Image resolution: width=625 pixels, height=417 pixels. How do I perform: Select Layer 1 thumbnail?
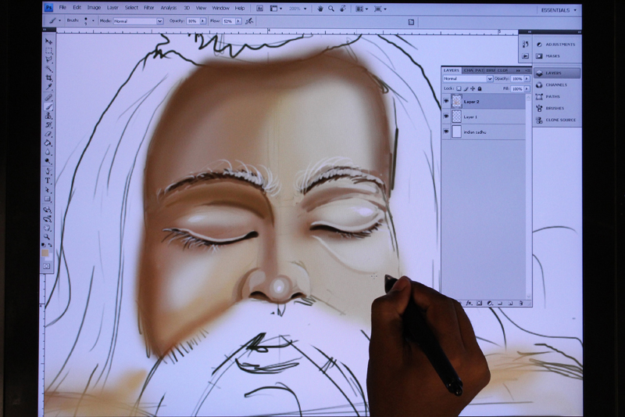(x=457, y=117)
